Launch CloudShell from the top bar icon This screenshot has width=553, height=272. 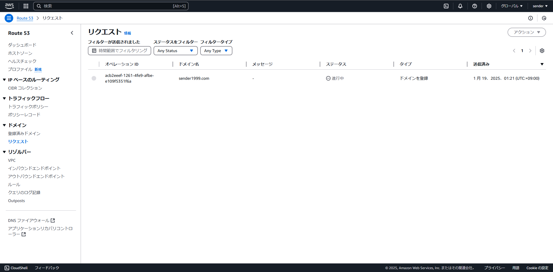click(x=446, y=6)
